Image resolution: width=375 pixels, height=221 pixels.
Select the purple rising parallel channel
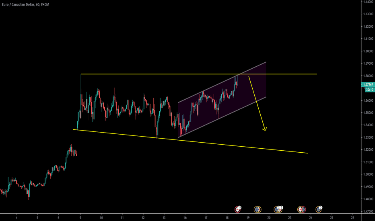point(222,100)
